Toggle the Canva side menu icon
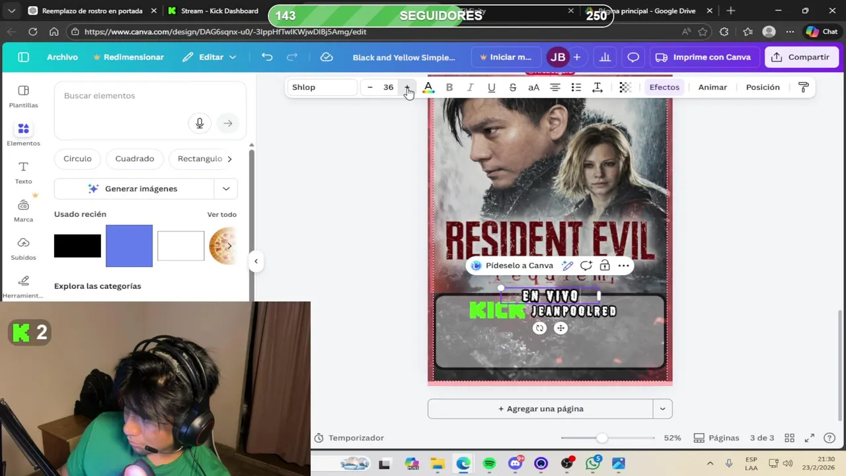Screen dimensions: 846x476 click(24, 58)
